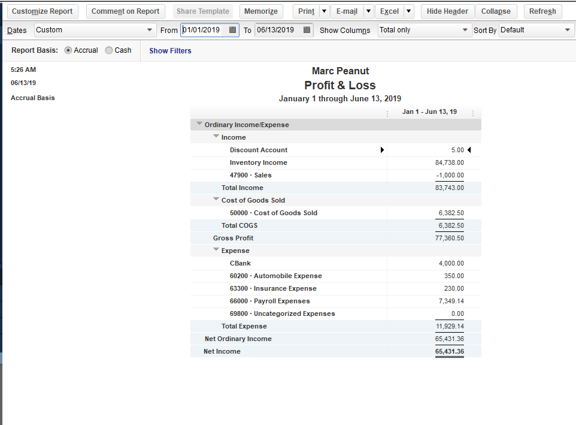This screenshot has height=425, width=576.
Task: Click the Total COGS row
Action: pos(336,225)
